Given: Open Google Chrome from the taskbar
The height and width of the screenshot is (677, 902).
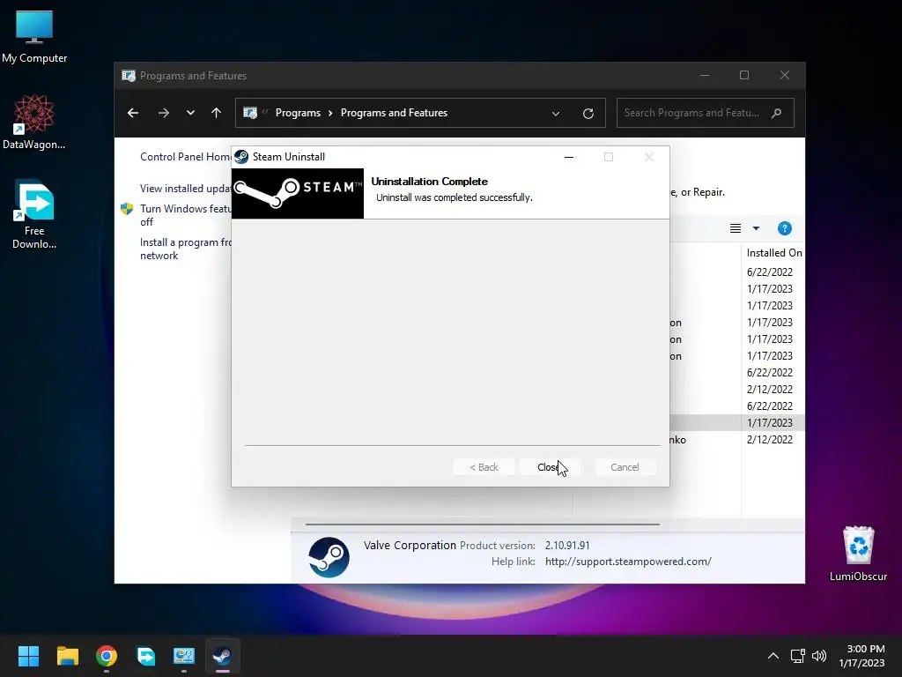Looking at the screenshot, I should pyautogui.click(x=107, y=656).
